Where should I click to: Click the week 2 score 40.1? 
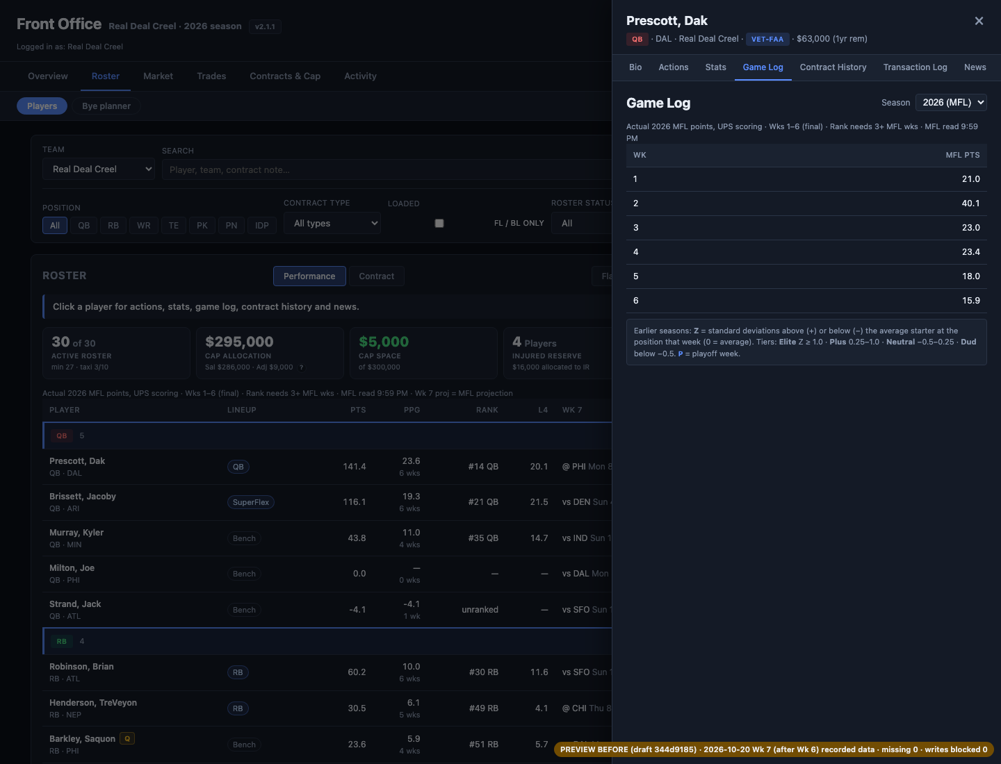pyautogui.click(x=970, y=204)
